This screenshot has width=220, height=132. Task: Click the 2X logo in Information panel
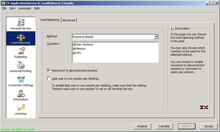[204, 107]
